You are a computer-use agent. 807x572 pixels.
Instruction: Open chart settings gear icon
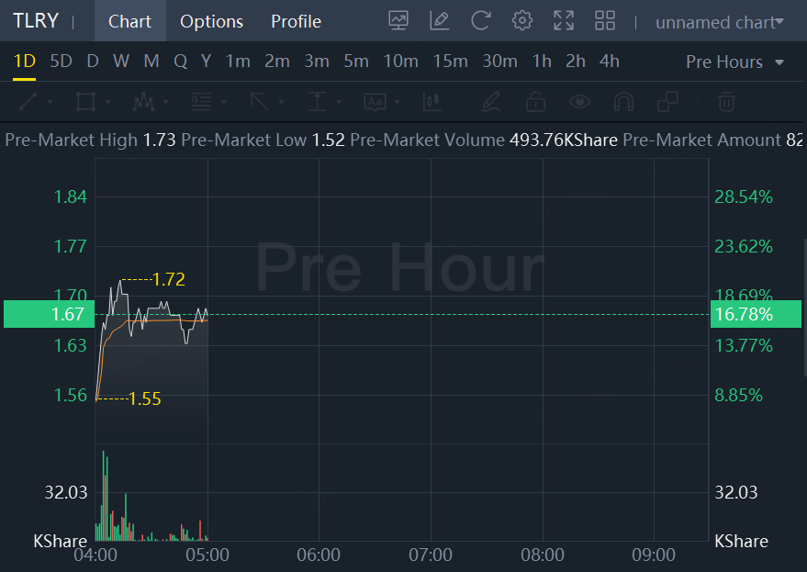[x=522, y=20]
